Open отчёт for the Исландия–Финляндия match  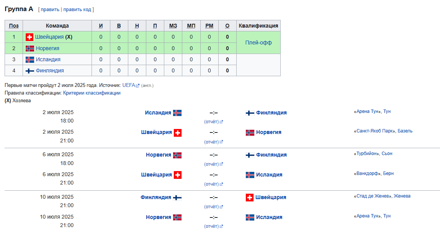211,122
